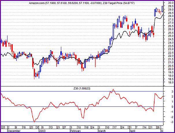Click the -3 level on Z30 scale
The width and height of the screenshot is (175, 133).
[x=172, y=122]
